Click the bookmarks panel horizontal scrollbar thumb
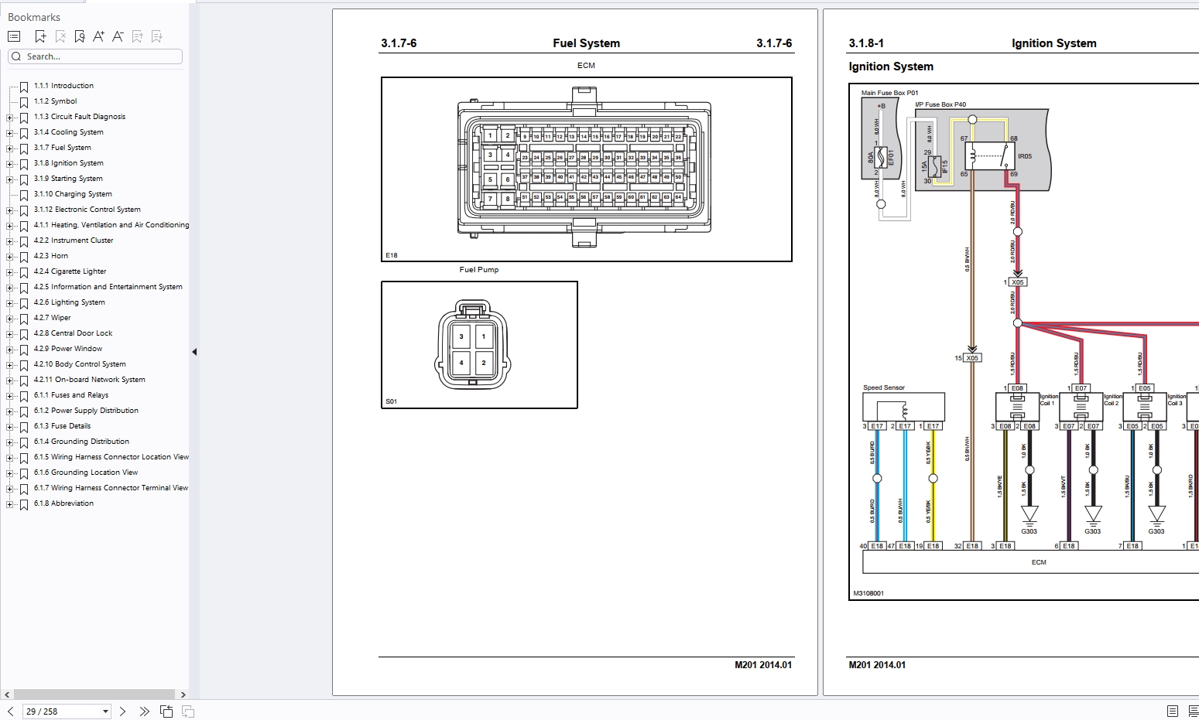This screenshot has height=720, width=1199. click(94, 694)
